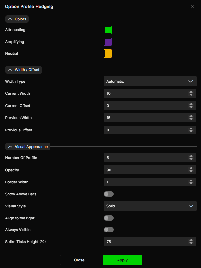
Task: Enable Align to the right switch
Action: click(x=109, y=218)
